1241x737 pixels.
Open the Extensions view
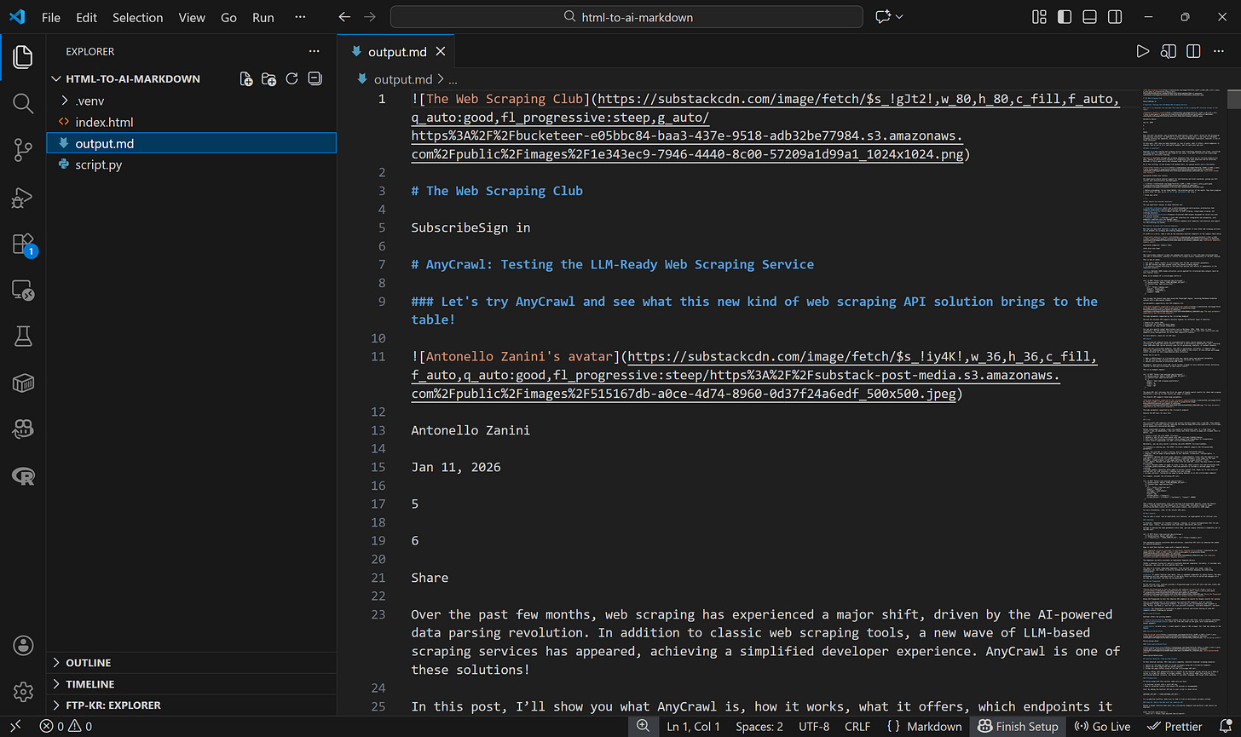point(22,243)
